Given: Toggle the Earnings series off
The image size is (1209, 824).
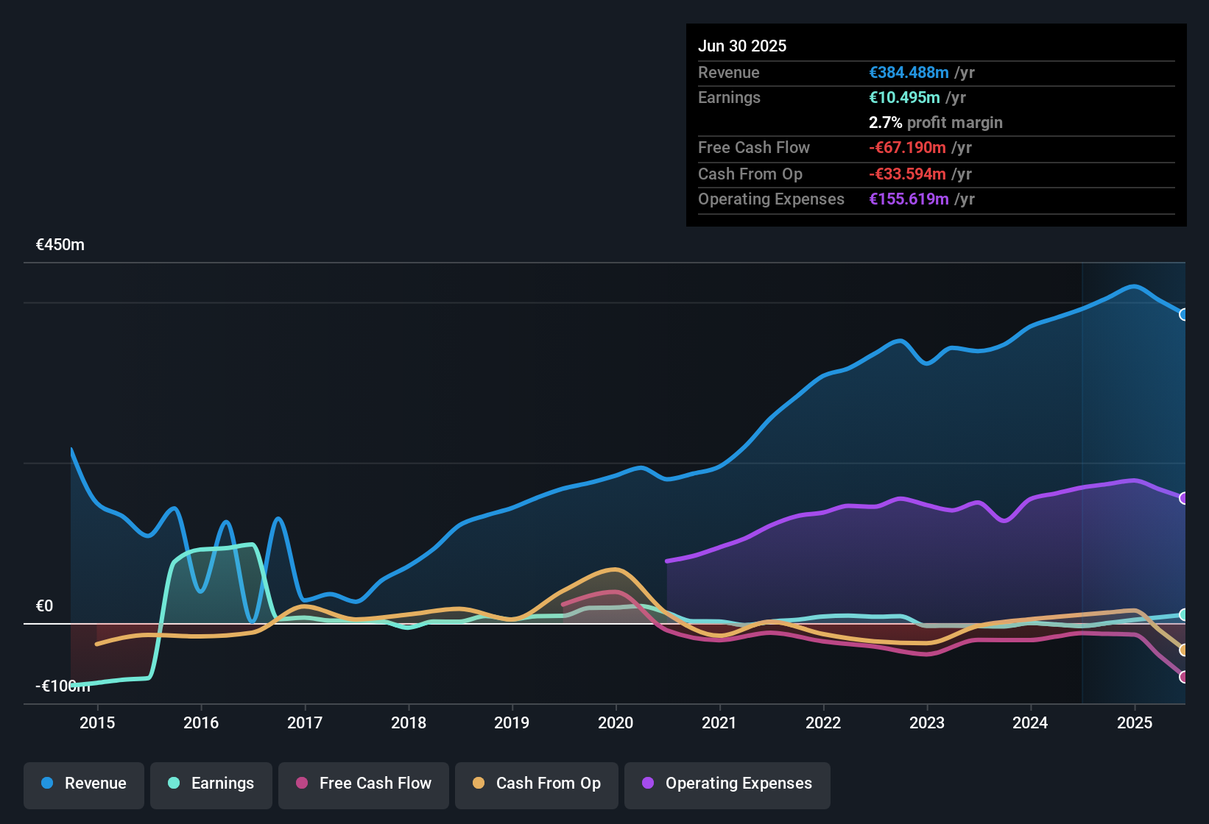Looking at the screenshot, I should 211,784.
